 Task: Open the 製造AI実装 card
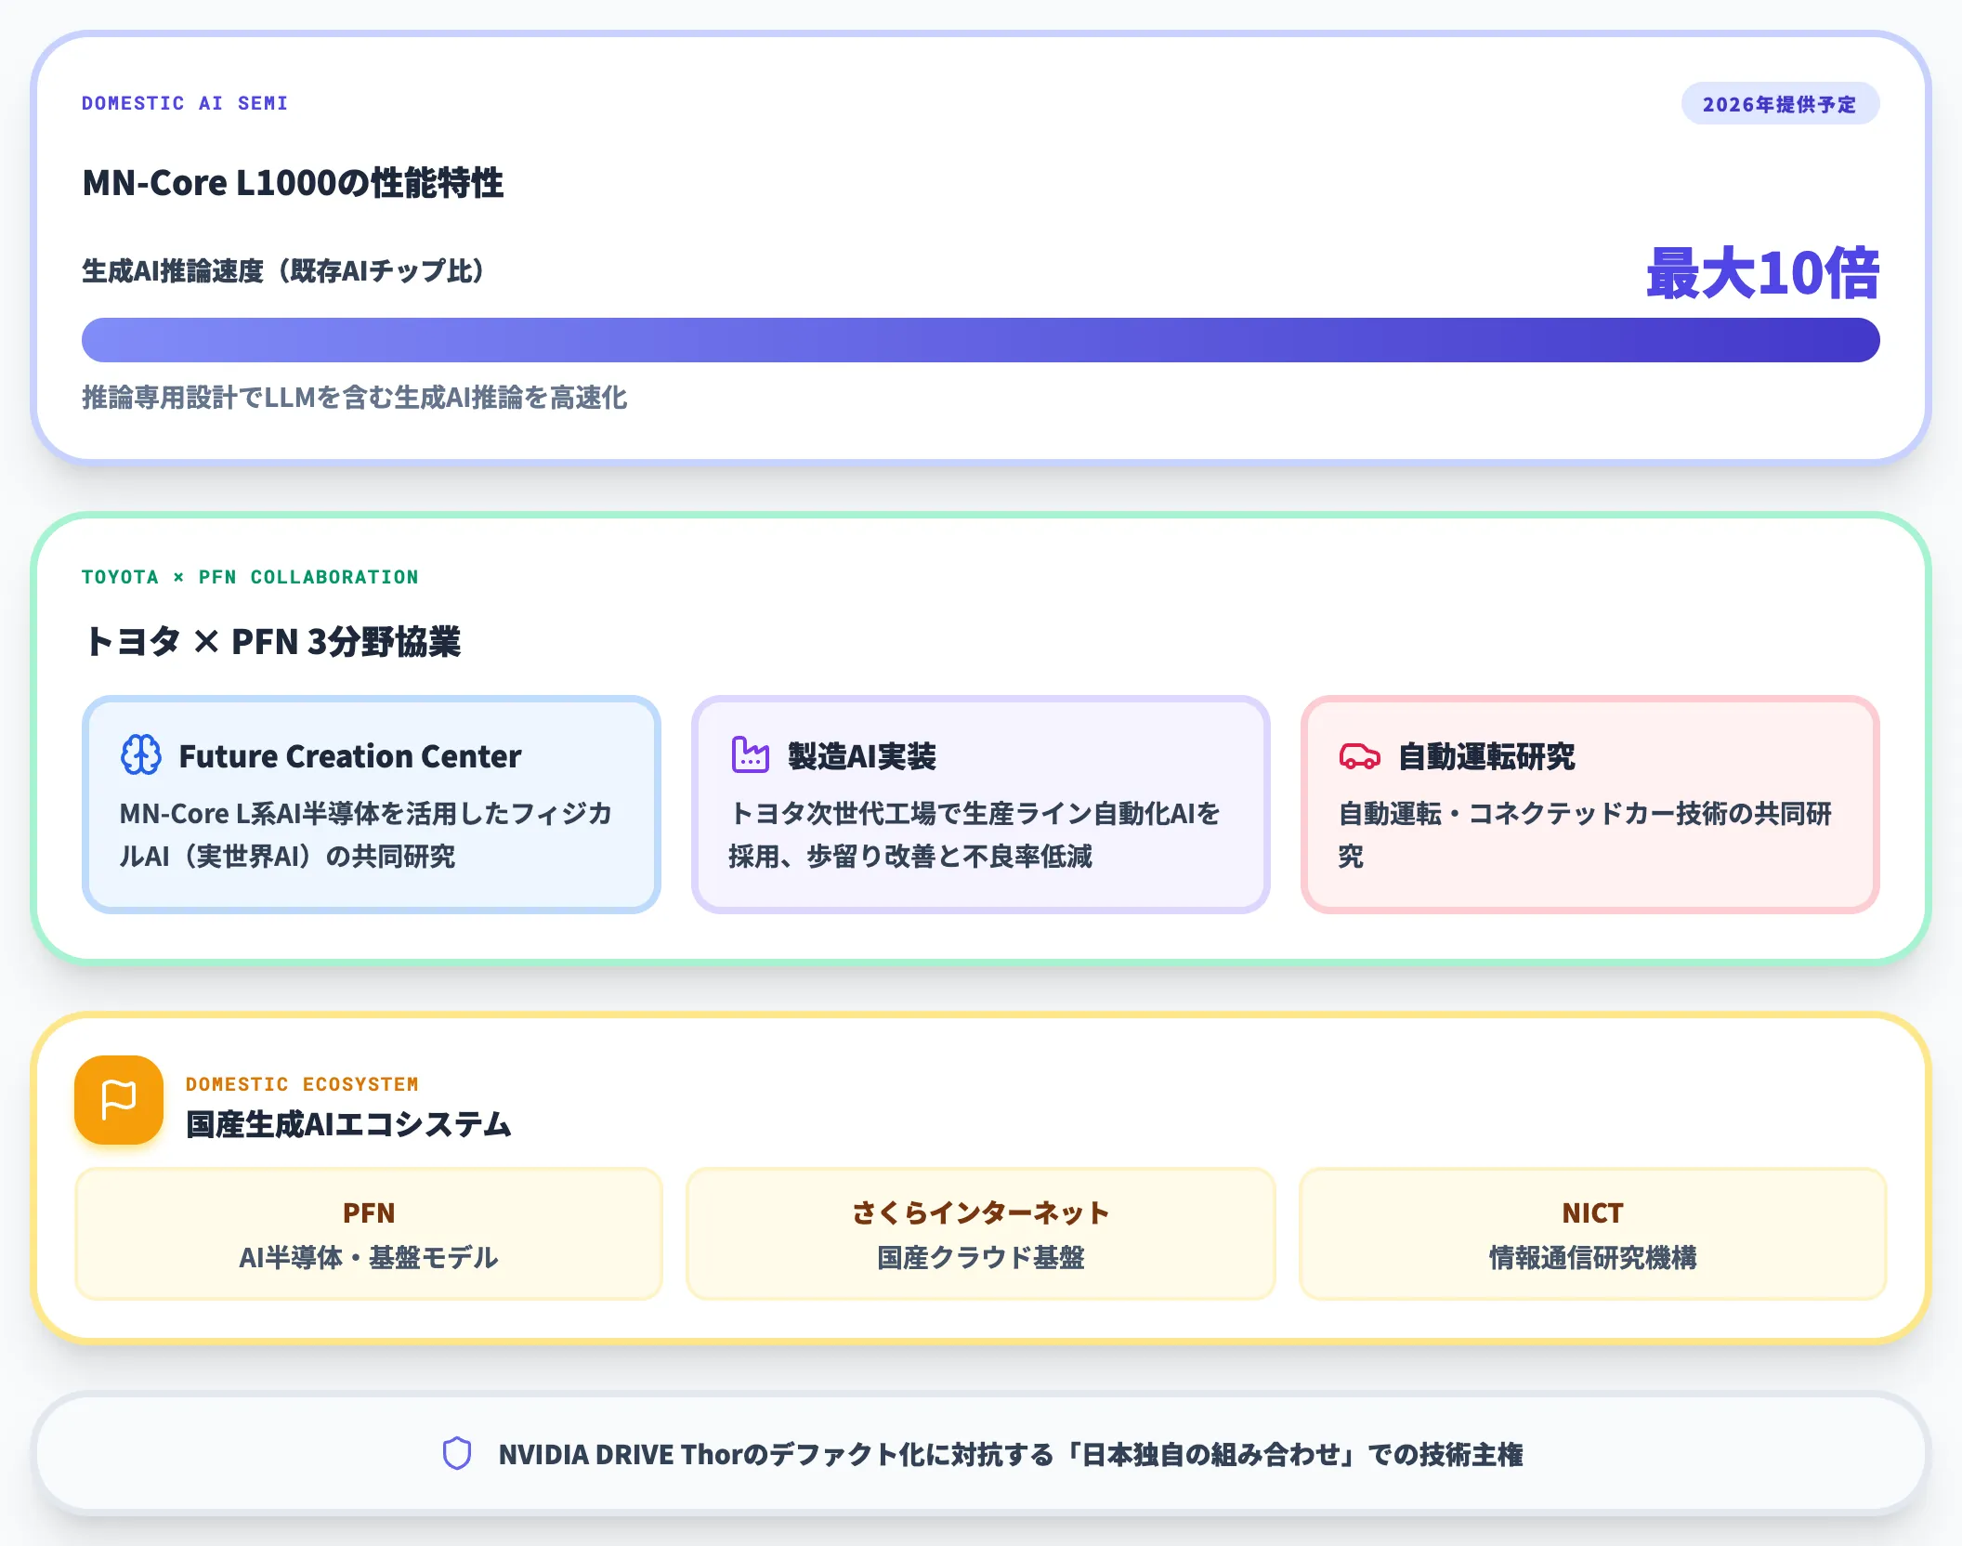pyautogui.click(x=980, y=805)
